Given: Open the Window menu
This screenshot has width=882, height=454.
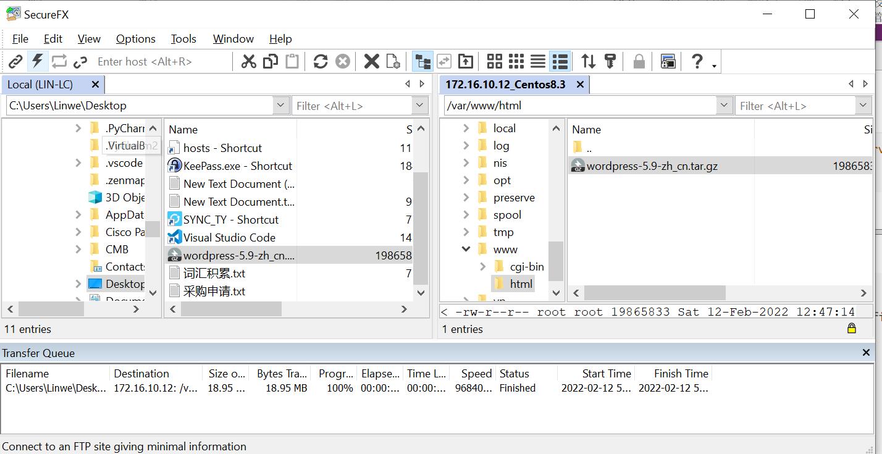Looking at the screenshot, I should click(233, 38).
